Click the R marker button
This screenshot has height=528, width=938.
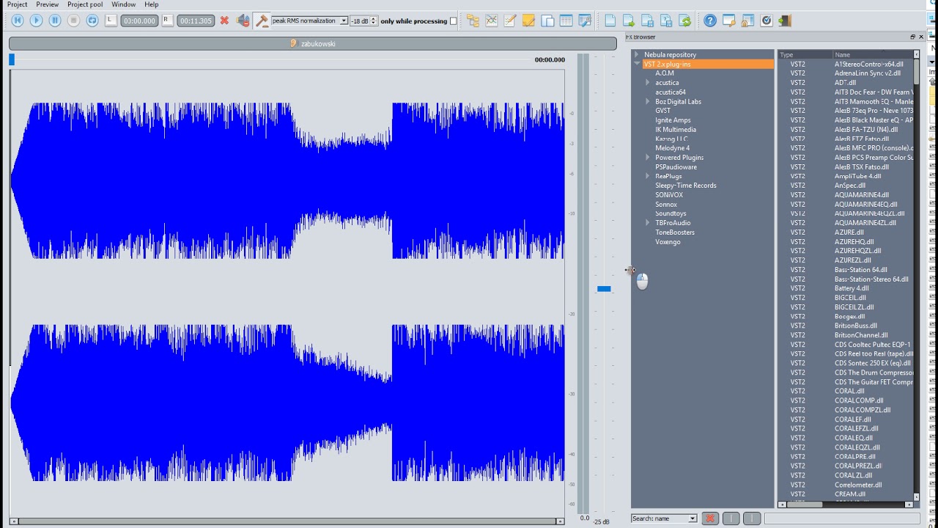pyautogui.click(x=167, y=21)
